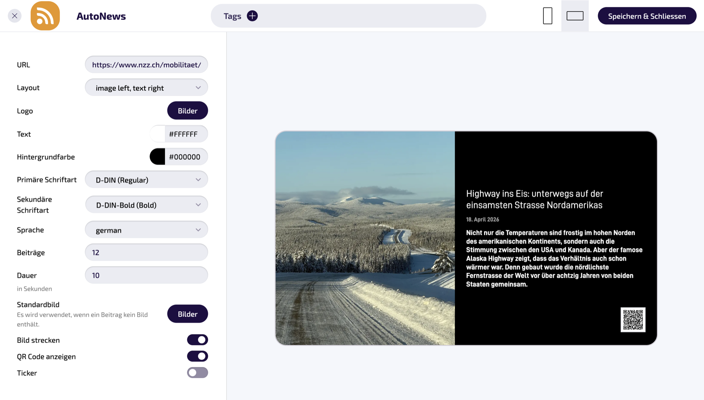Open the black Hintergrundfarbe color swatch
704x400 pixels.
click(158, 157)
